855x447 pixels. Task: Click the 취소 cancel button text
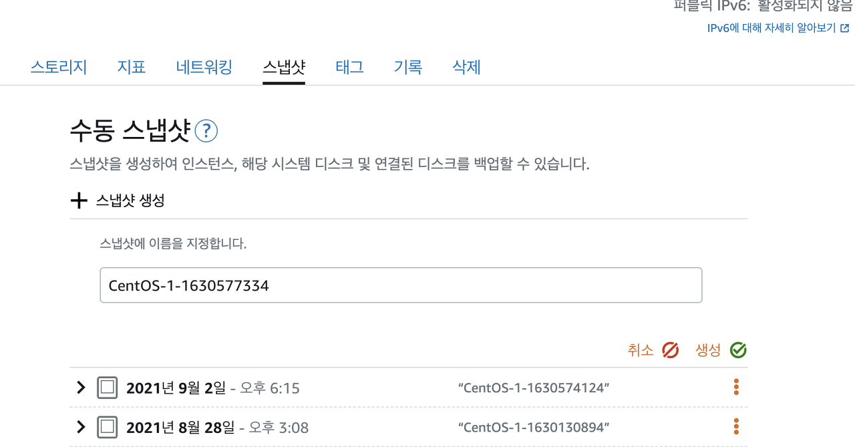[641, 350]
